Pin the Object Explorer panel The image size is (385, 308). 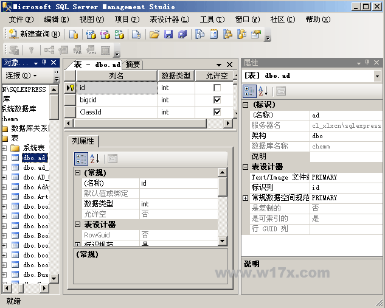pyautogui.click(x=44, y=63)
